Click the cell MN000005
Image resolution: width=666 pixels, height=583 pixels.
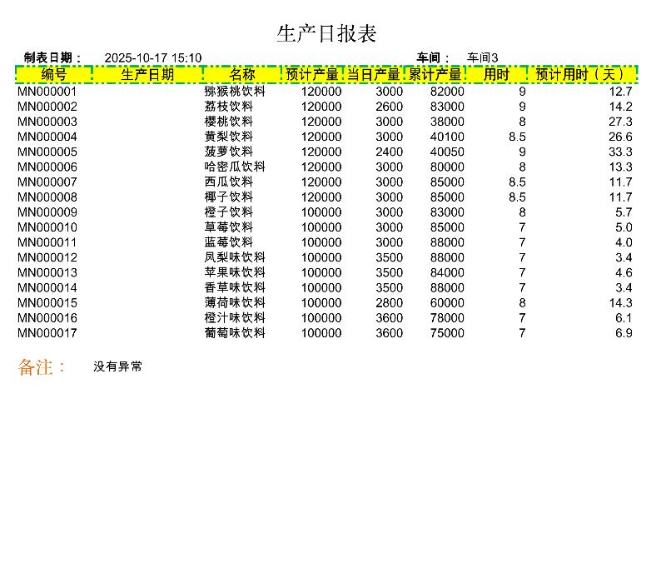click(47, 152)
